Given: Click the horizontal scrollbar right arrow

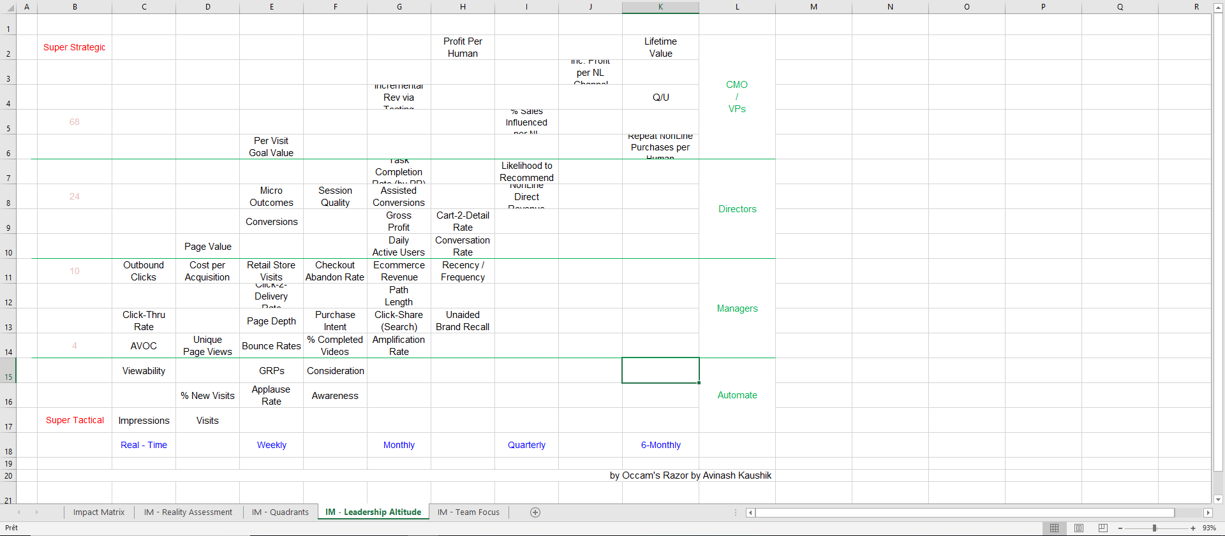Looking at the screenshot, I should 1208,512.
